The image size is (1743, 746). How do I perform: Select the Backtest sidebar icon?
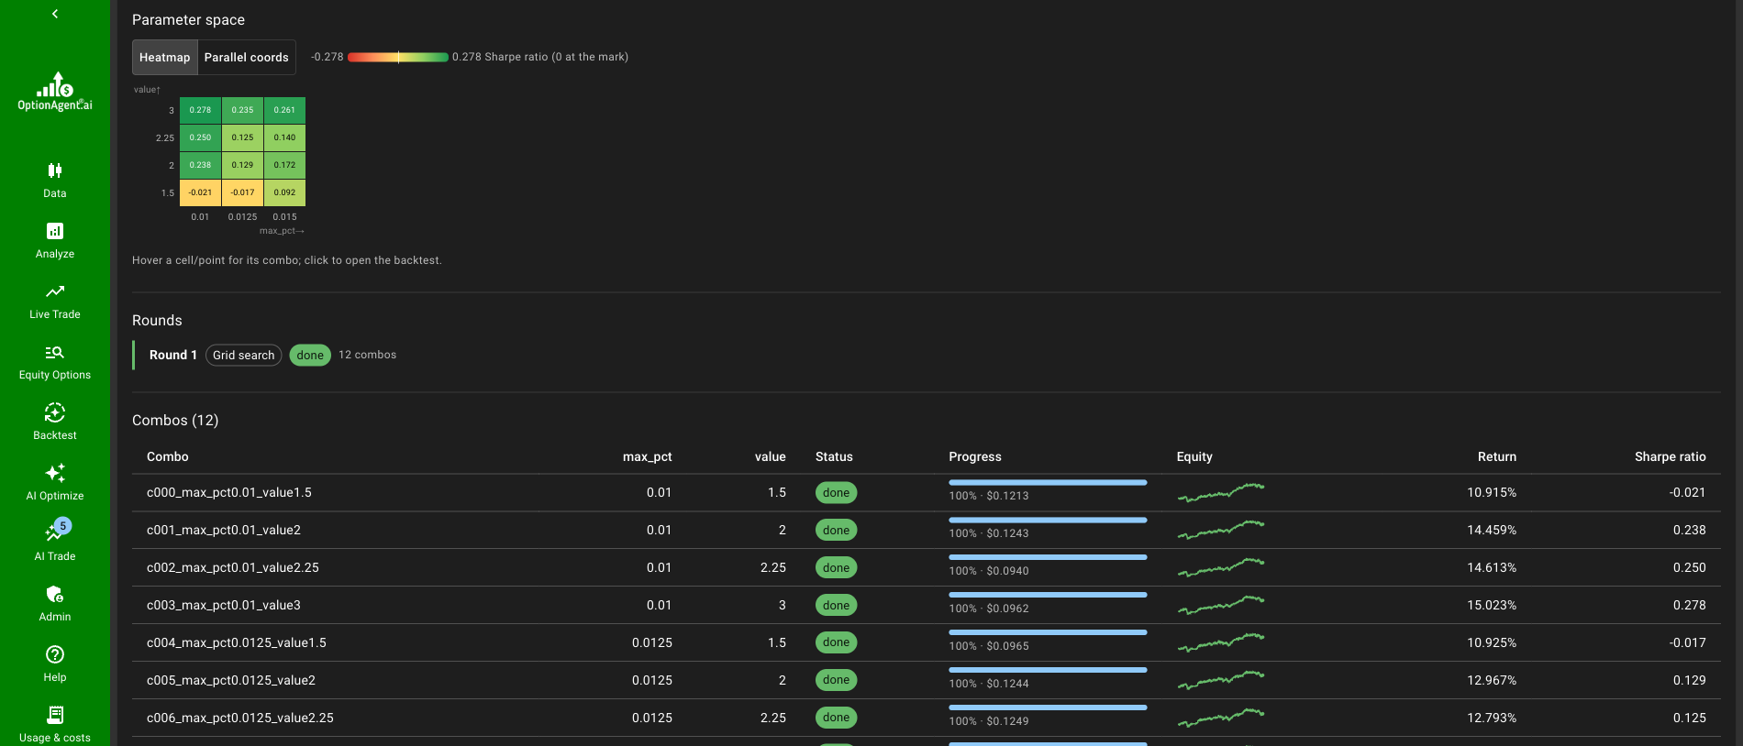55,412
